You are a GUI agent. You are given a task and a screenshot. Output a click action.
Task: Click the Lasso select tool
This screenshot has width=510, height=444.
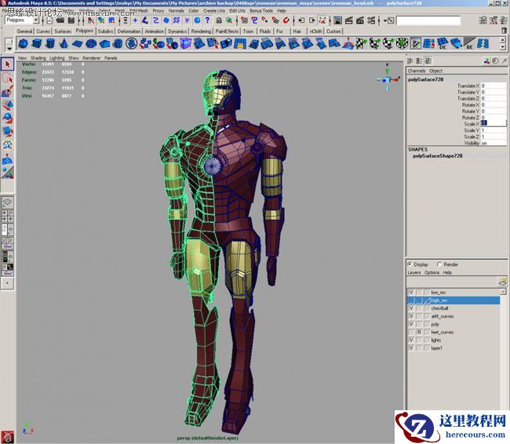(x=7, y=78)
